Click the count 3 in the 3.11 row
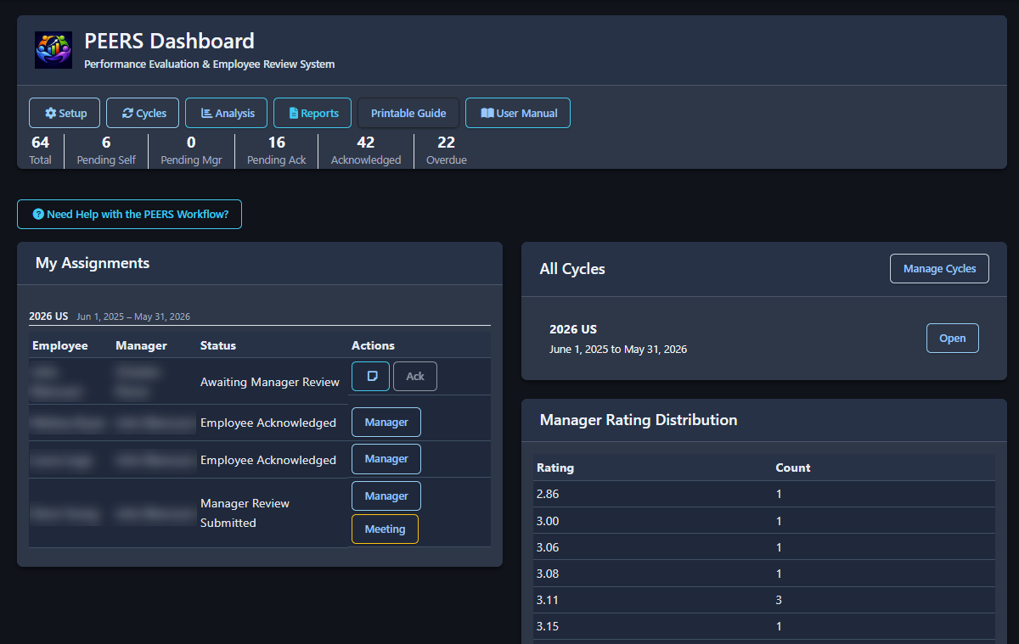The image size is (1019, 644). point(779,599)
